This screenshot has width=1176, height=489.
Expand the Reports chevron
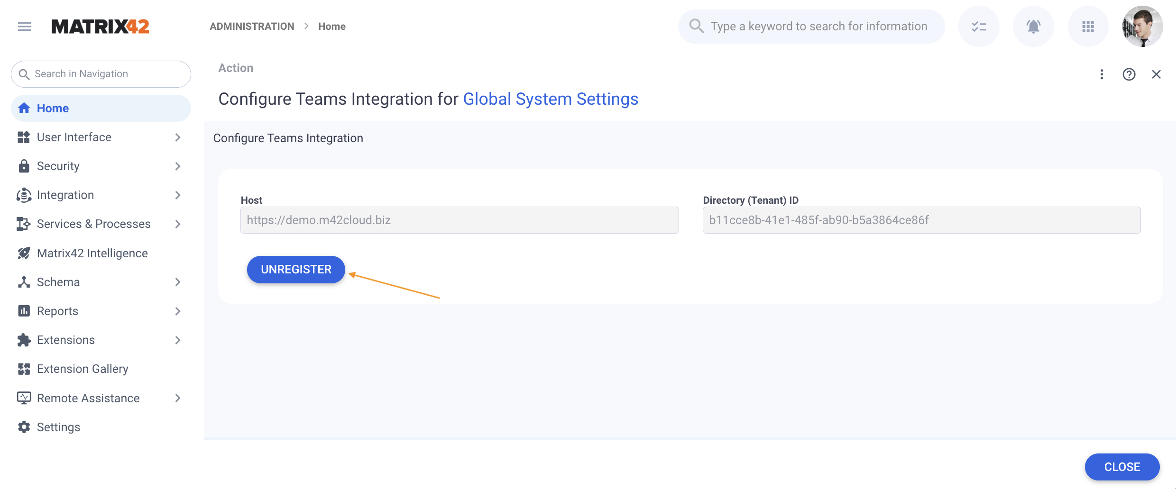[x=178, y=311]
